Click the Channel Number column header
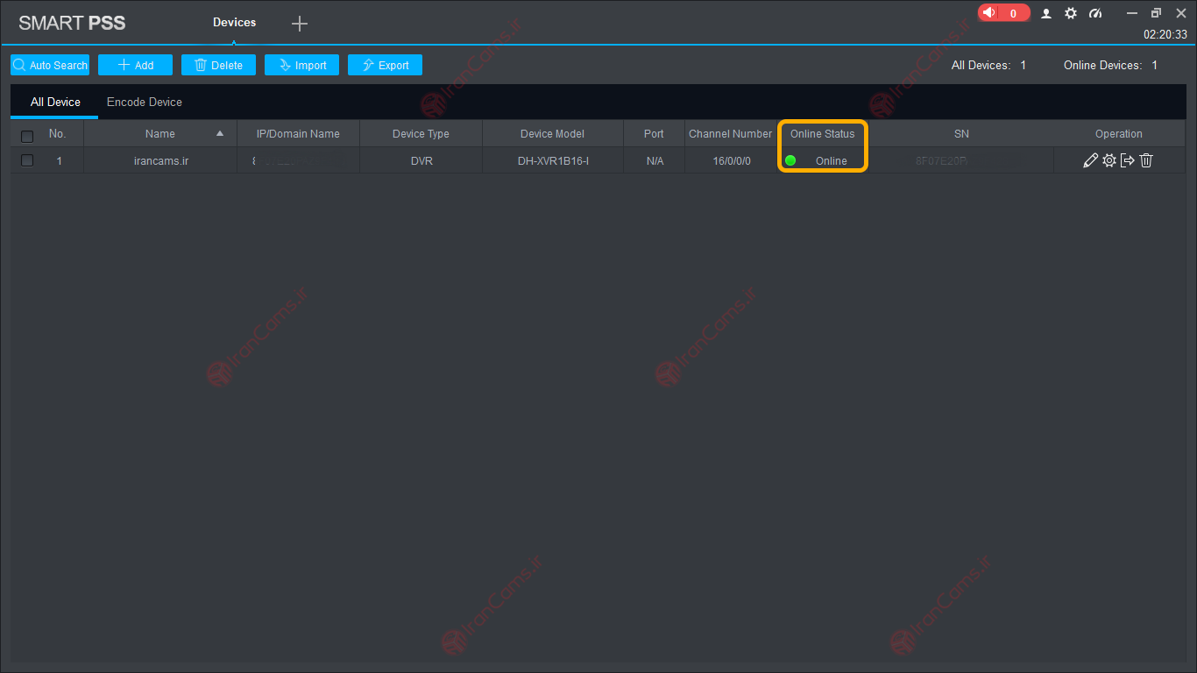The image size is (1197, 673). tap(731, 134)
